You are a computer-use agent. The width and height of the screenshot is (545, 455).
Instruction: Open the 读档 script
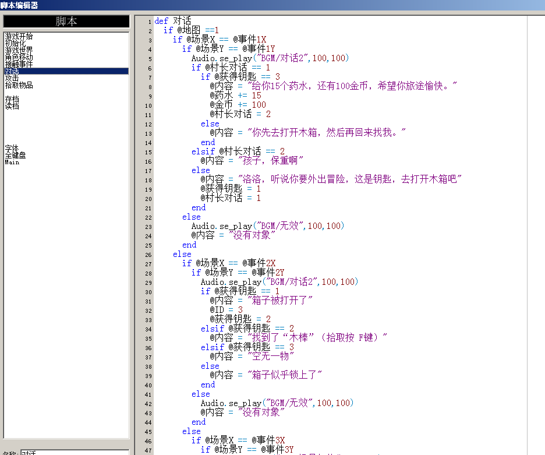click(12, 106)
